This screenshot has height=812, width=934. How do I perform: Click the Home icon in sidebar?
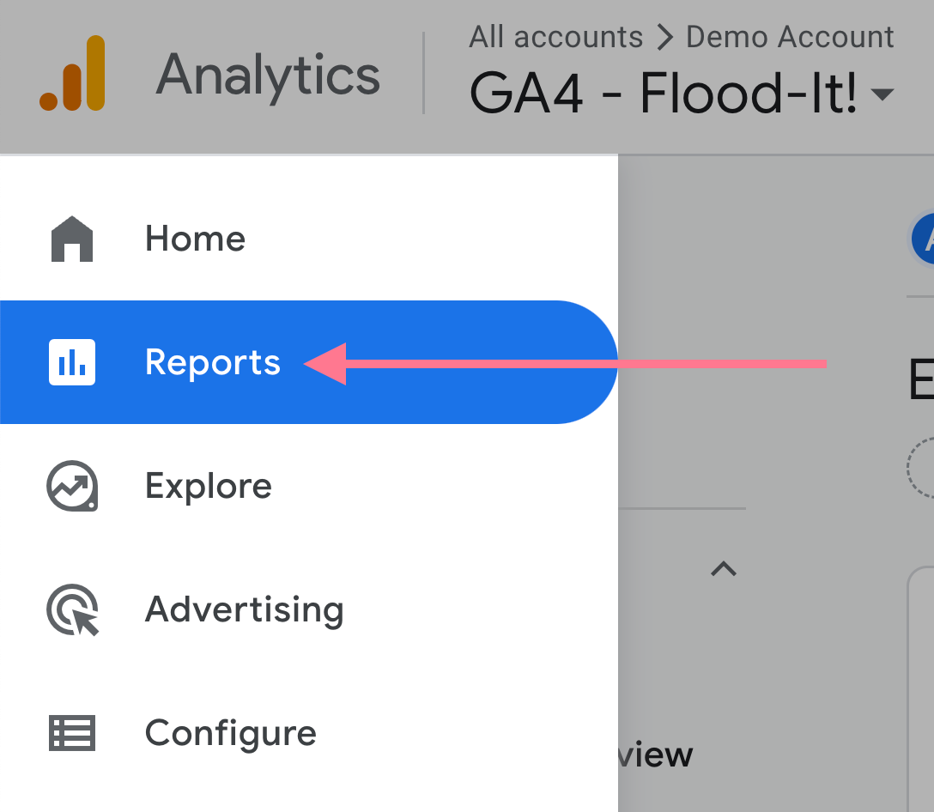pyautogui.click(x=72, y=239)
